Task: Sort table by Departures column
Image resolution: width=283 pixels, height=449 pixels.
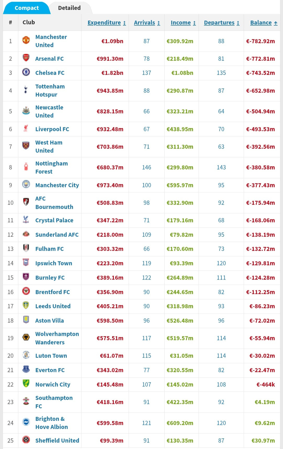Action: tap(221, 23)
